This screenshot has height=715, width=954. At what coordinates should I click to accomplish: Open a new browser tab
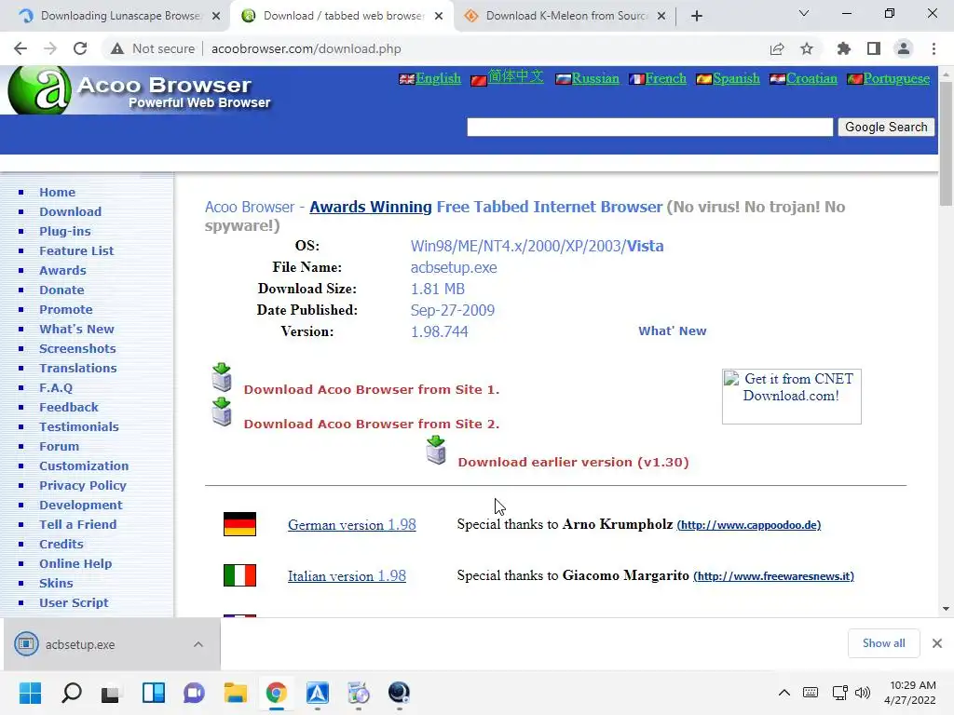697,16
